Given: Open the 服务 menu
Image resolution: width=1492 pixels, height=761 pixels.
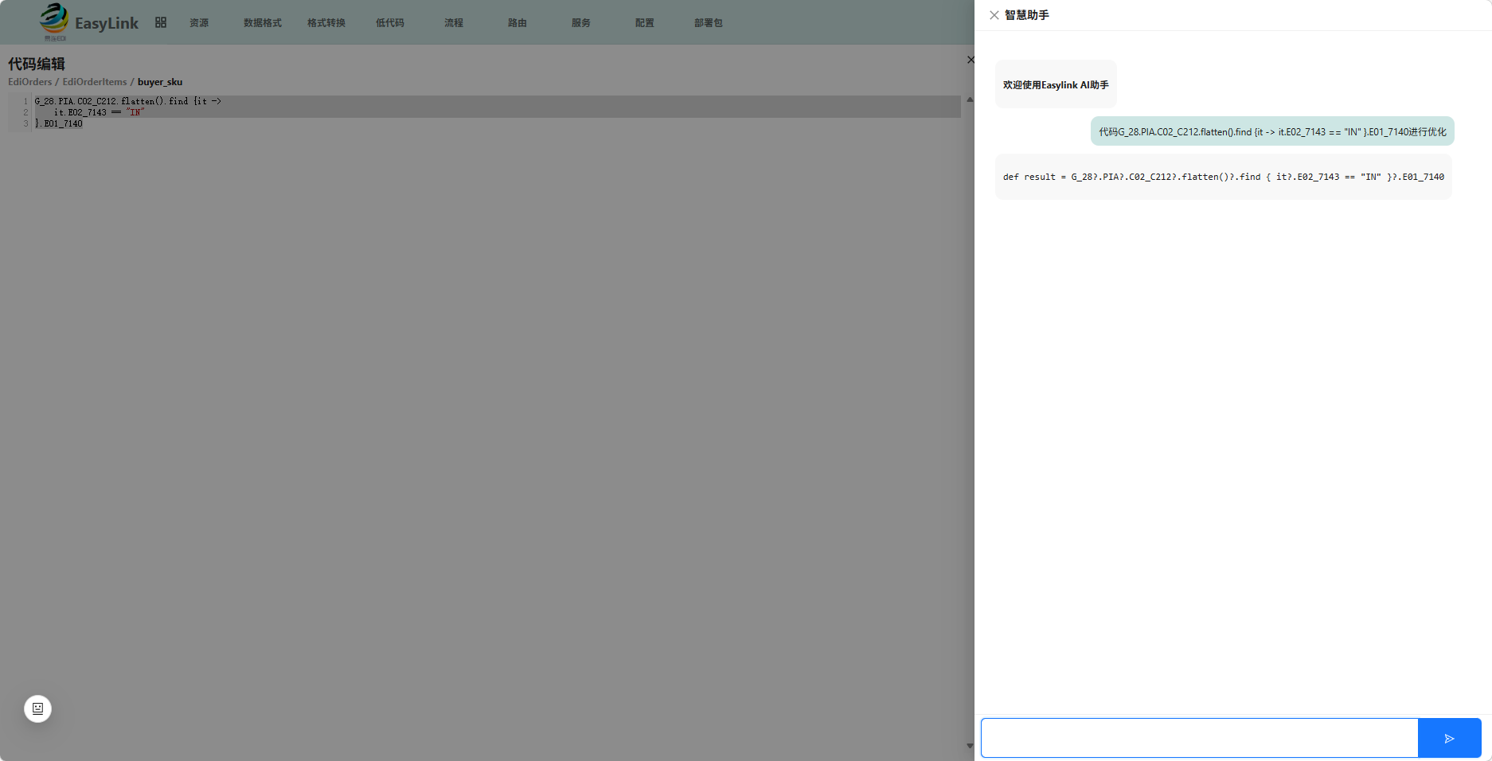Looking at the screenshot, I should (x=581, y=23).
